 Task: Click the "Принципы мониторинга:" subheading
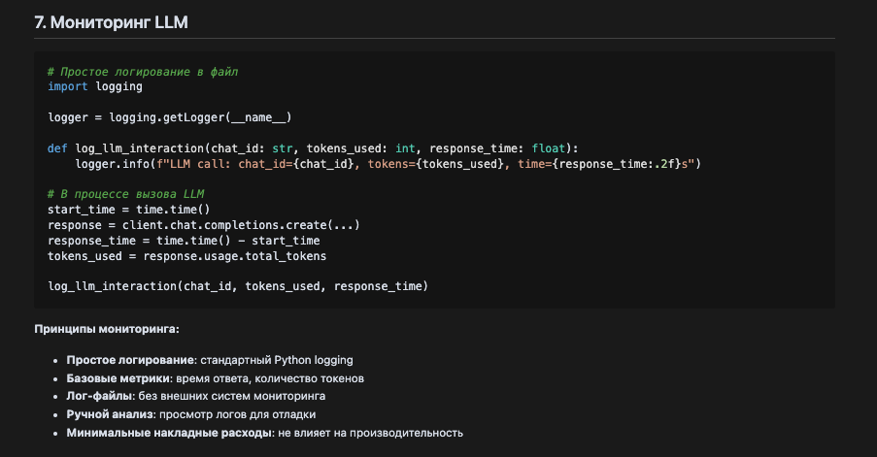[107, 329]
